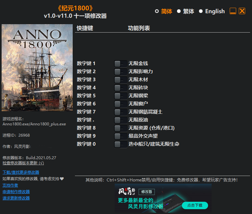Open 下载/查找更多修改器 link
The image size is (252, 214).
[21, 172]
